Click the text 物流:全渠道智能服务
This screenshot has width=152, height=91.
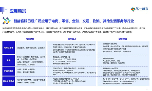click(26, 72)
